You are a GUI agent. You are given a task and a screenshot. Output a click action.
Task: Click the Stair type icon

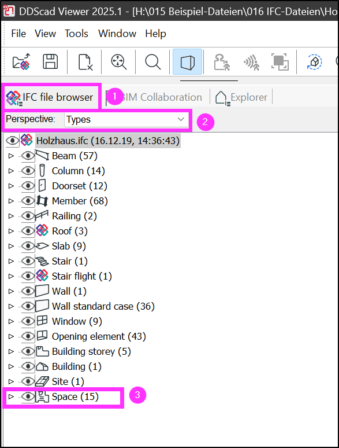click(42, 261)
